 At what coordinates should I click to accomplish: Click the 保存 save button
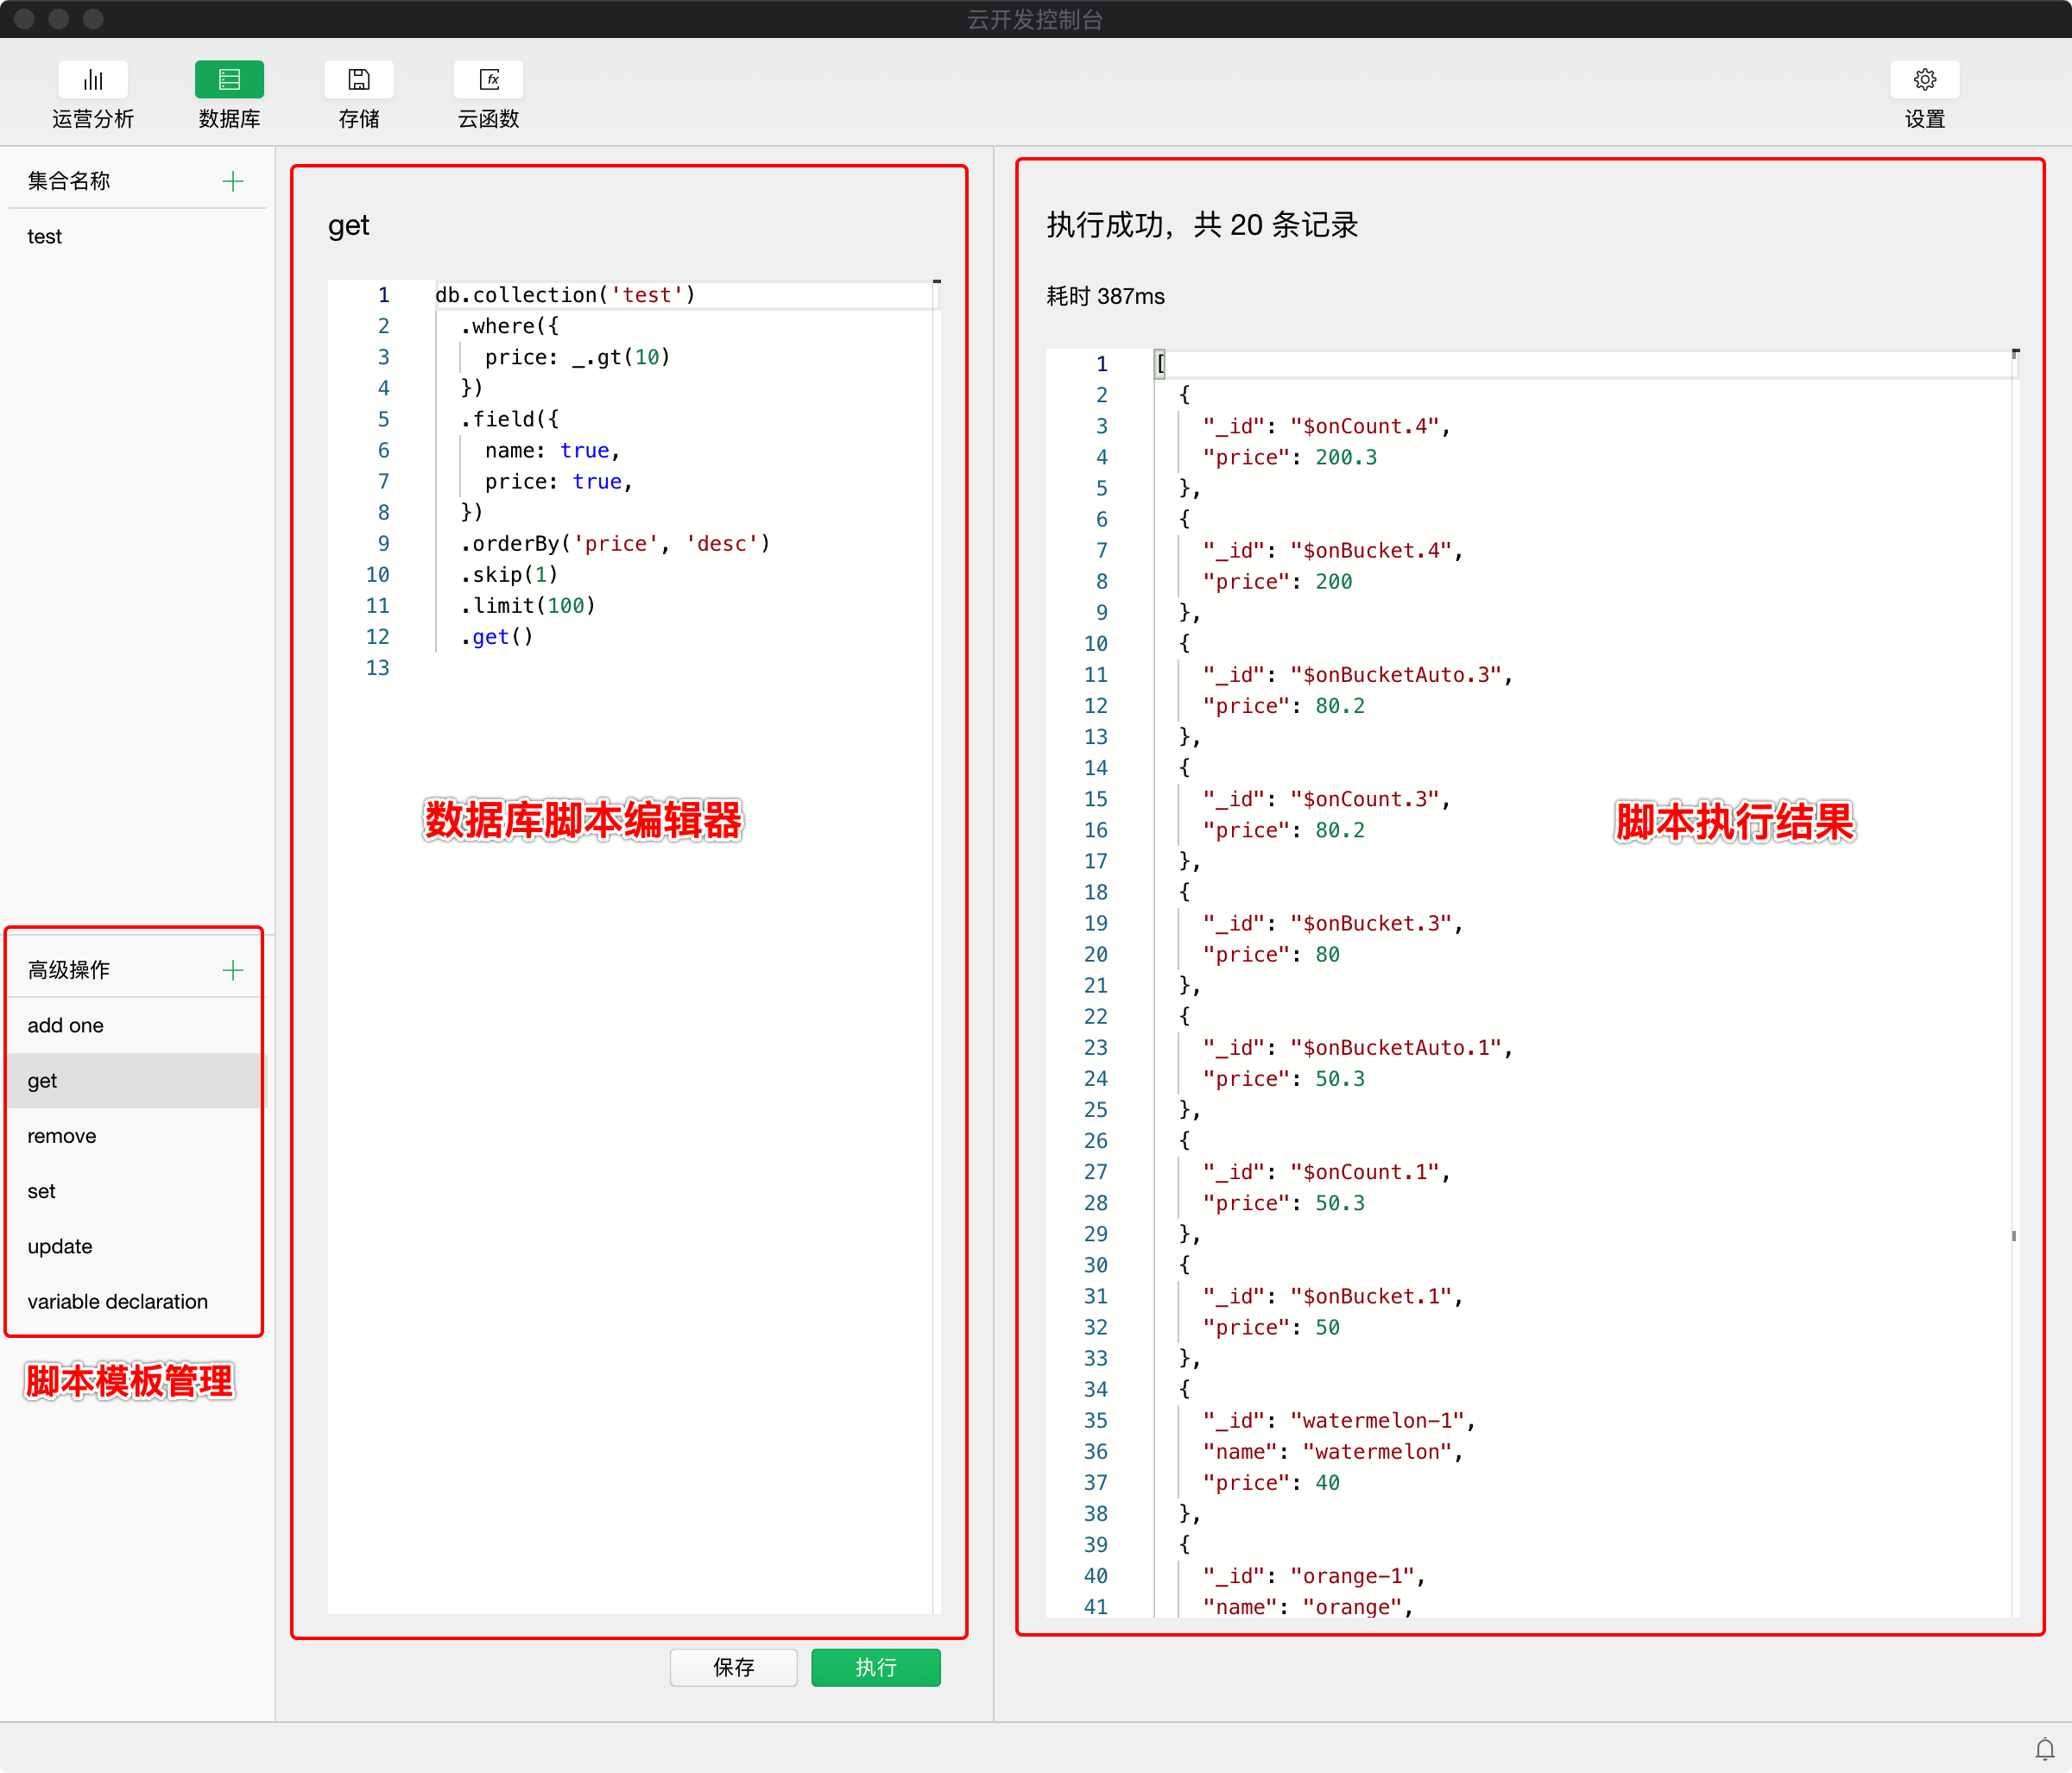(x=733, y=1667)
